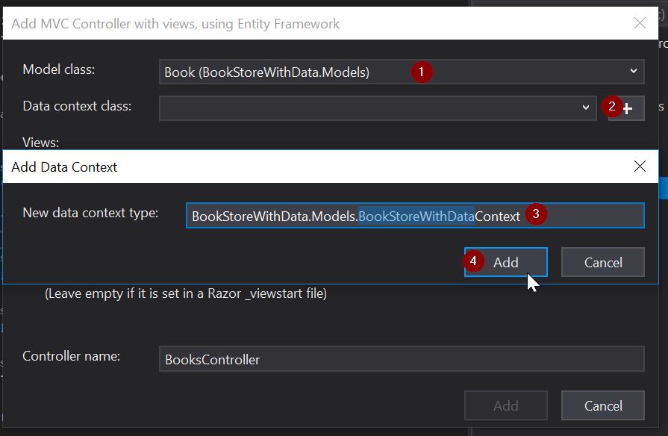This screenshot has height=436, width=668.
Task: Close the Add MVC Controller dialog
Action: click(x=640, y=23)
